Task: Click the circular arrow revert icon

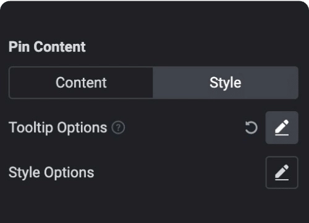Action: (252, 128)
